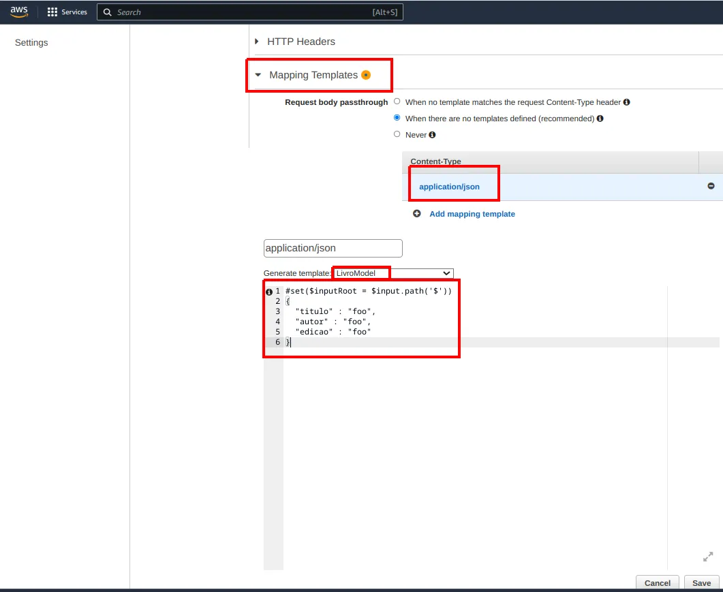Click the info marker on editor line 1
Viewport: 723px width, 592px height.
coord(269,292)
